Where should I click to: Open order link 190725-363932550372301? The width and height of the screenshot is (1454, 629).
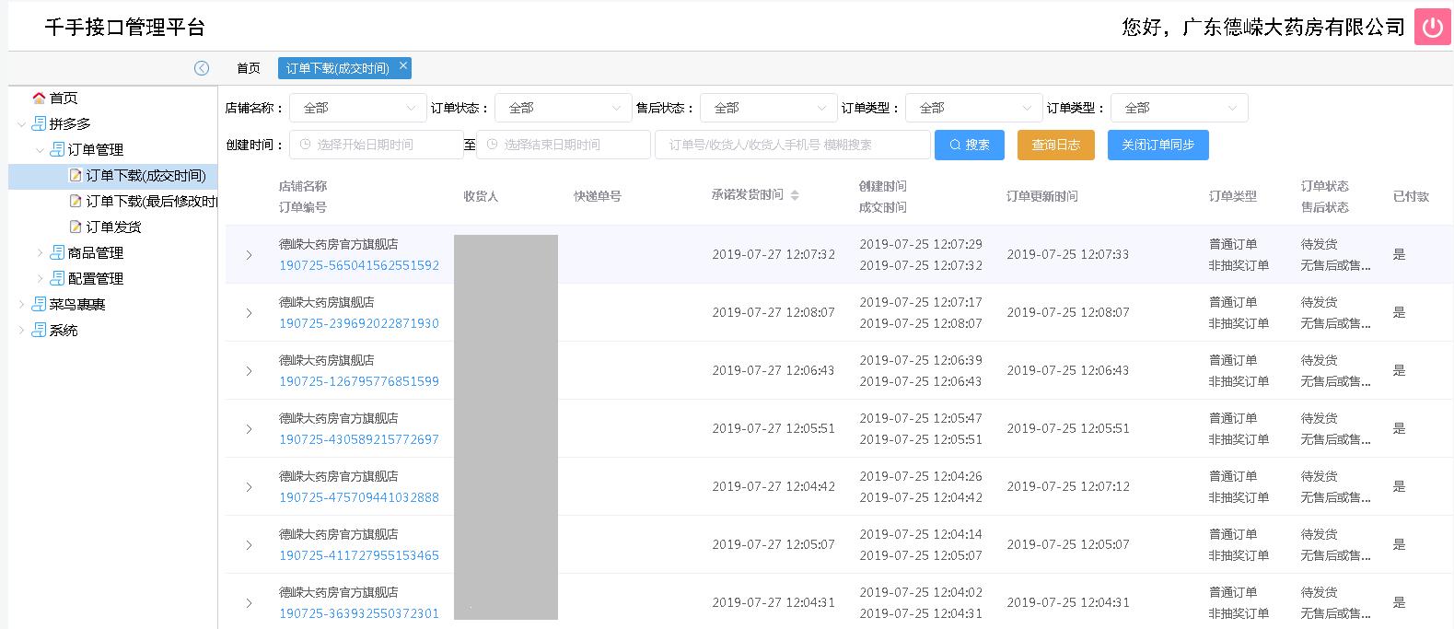tap(359, 613)
